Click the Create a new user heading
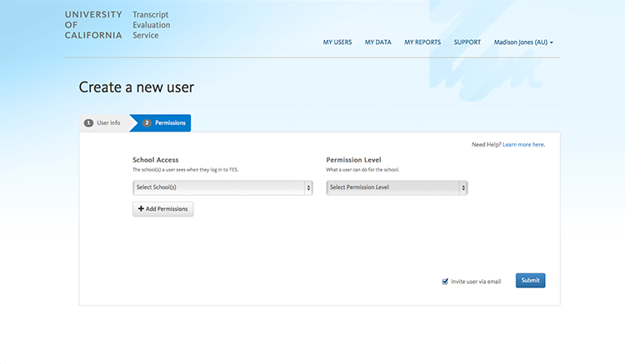The height and width of the screenshot is (364, 625). click(137, 87)
